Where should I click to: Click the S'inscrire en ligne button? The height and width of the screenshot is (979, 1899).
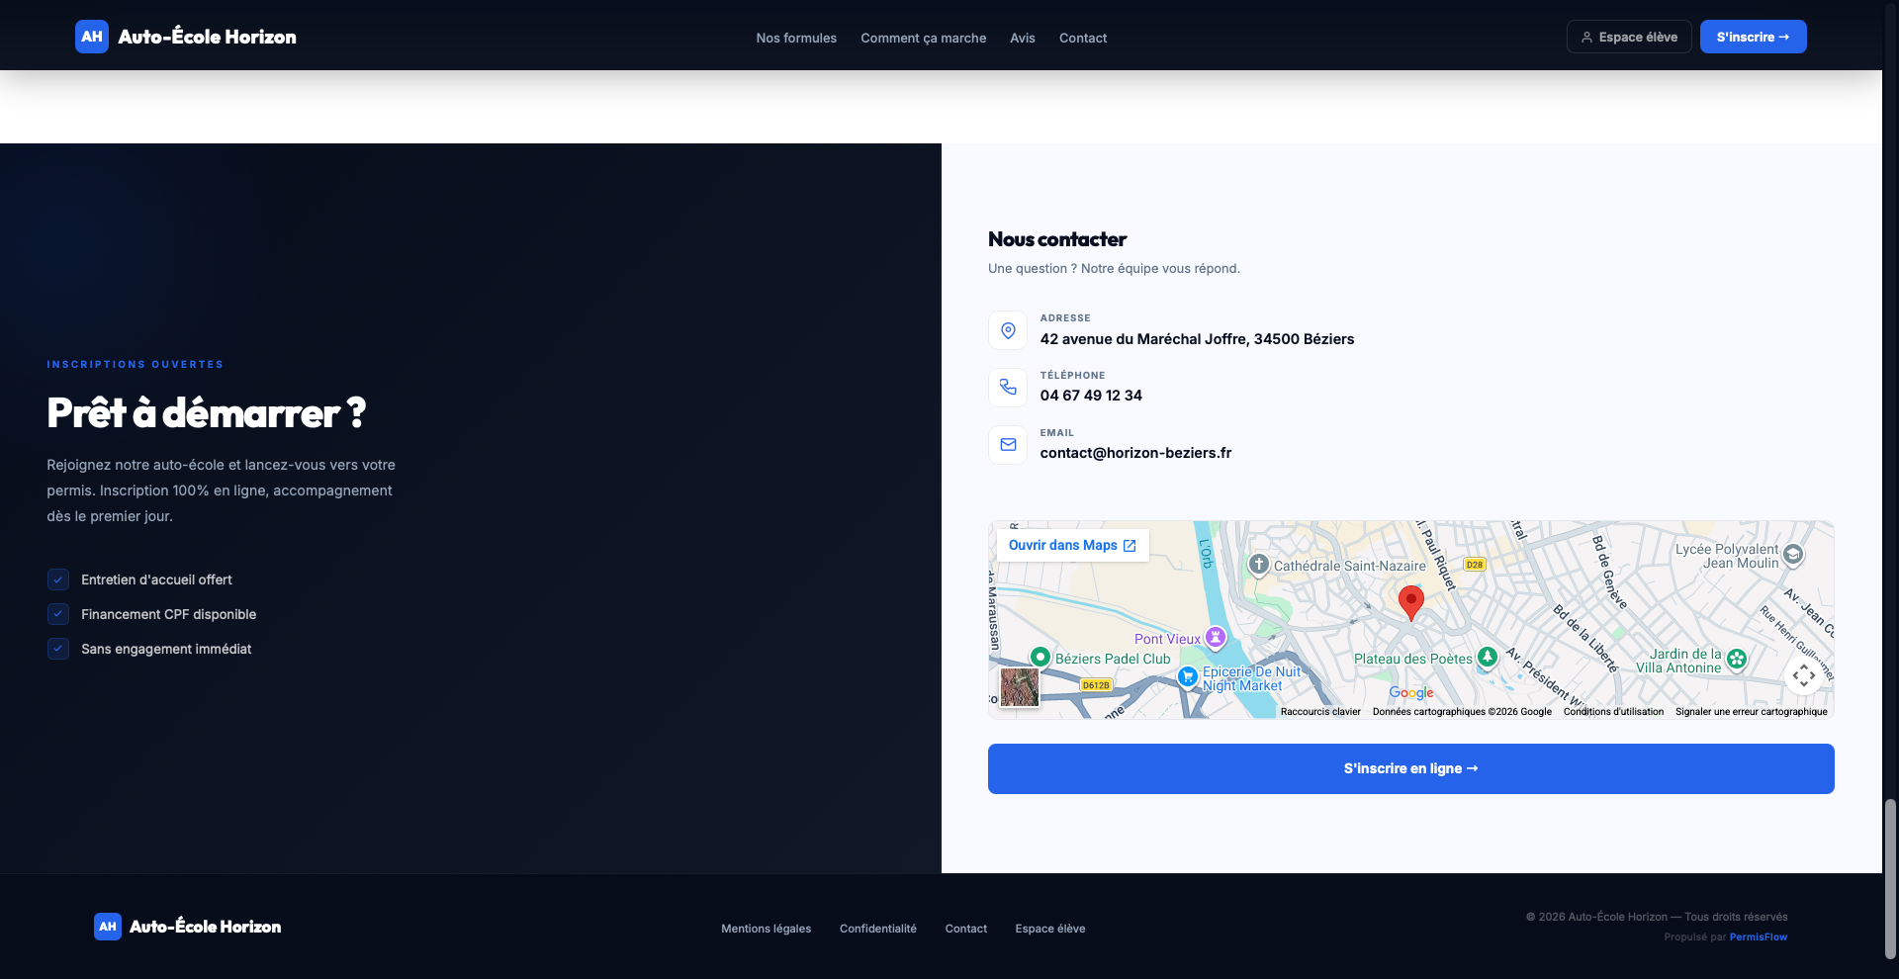(x=1410, y=768)
